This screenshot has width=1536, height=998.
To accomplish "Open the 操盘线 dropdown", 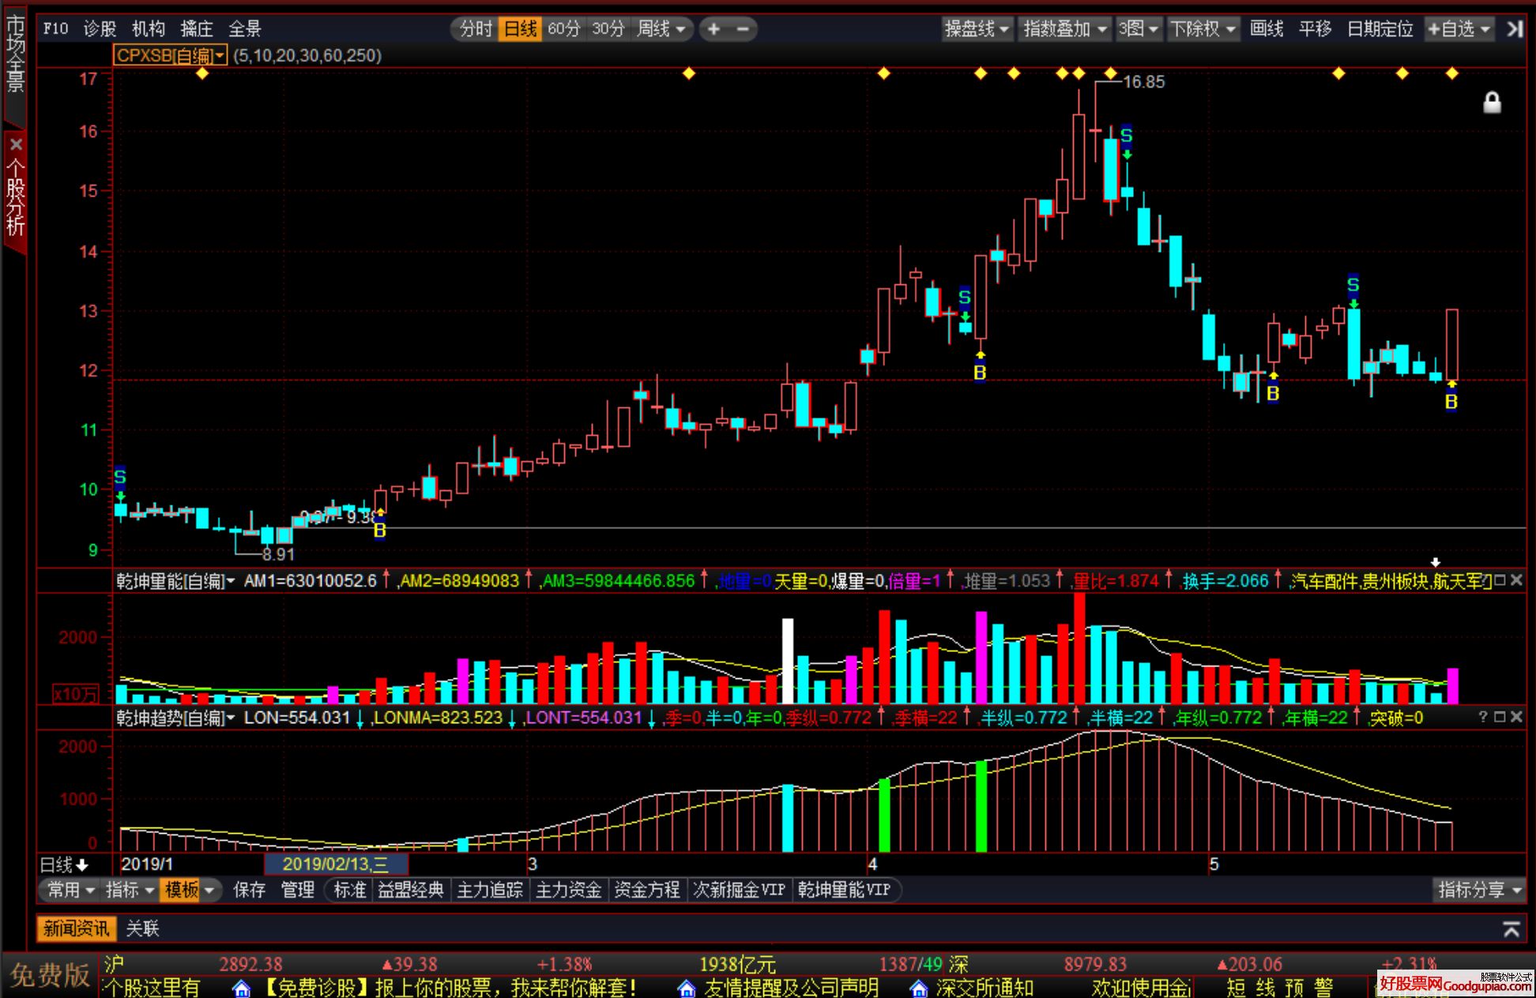I will click(977, 29).
